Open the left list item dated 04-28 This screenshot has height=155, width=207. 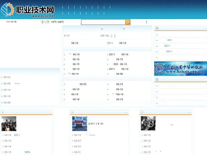point(7,103)
